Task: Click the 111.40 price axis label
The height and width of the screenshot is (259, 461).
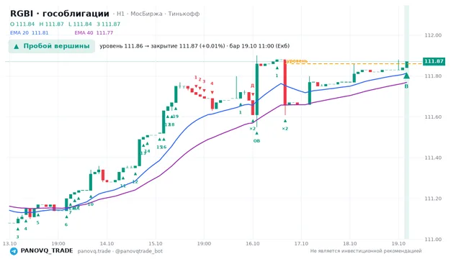Action: (433, 158)
